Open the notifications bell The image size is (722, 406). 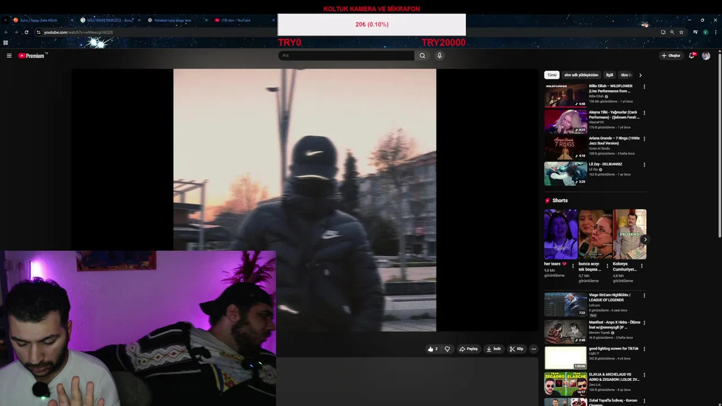tap(692, 55)
